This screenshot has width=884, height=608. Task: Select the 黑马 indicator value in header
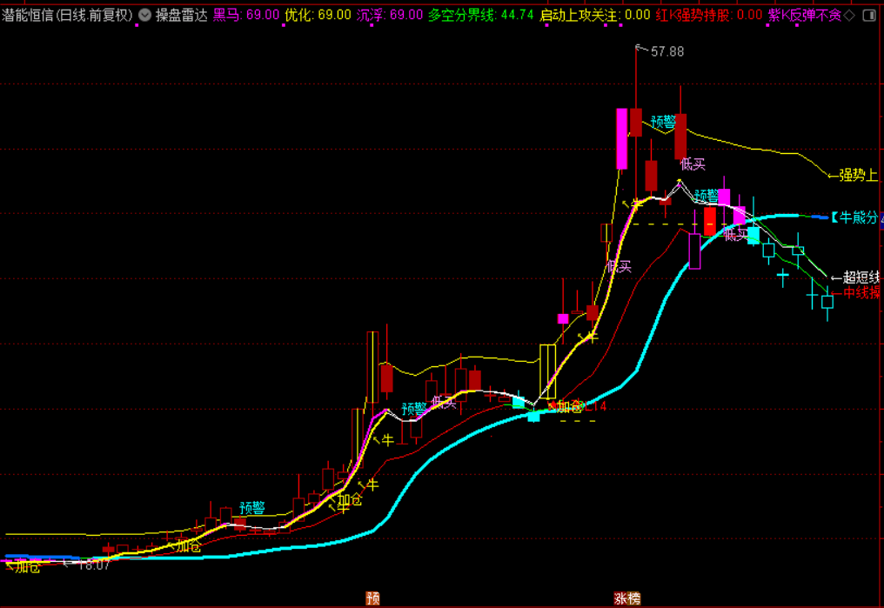click(x=246, y=15)
